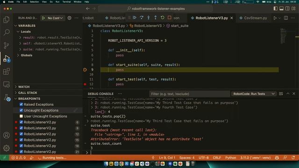
Task: Open RobotCode: Run Tests session dropdown
Action: click(x=254, y=94)
